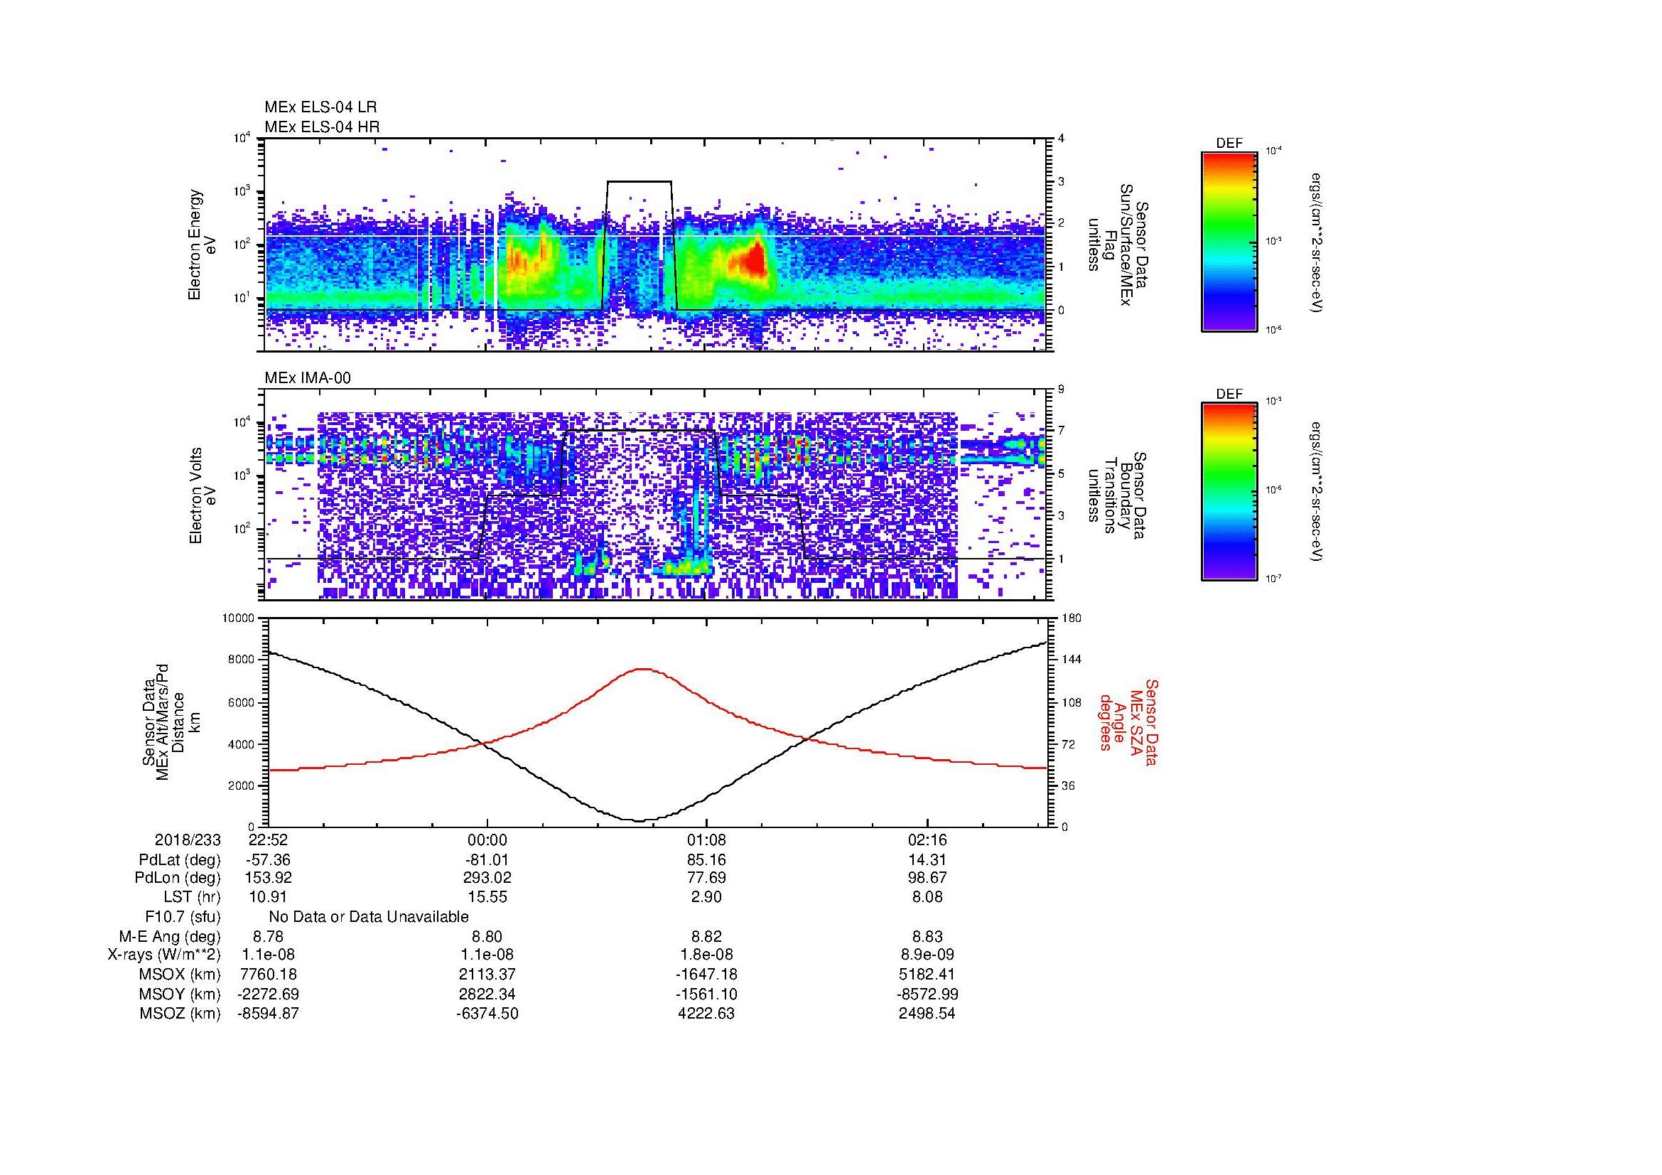
Task: Click the MSOZ value '-6374.50'
Action: coord(487,1014)
